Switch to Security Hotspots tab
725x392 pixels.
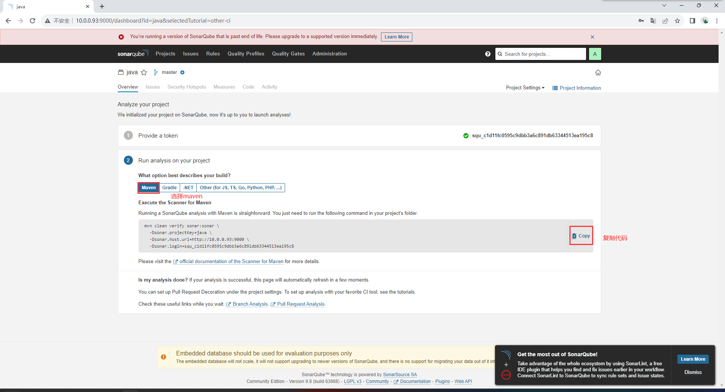187,87
